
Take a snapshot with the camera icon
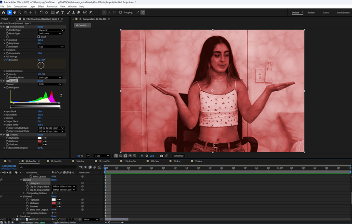click(161, 156)
